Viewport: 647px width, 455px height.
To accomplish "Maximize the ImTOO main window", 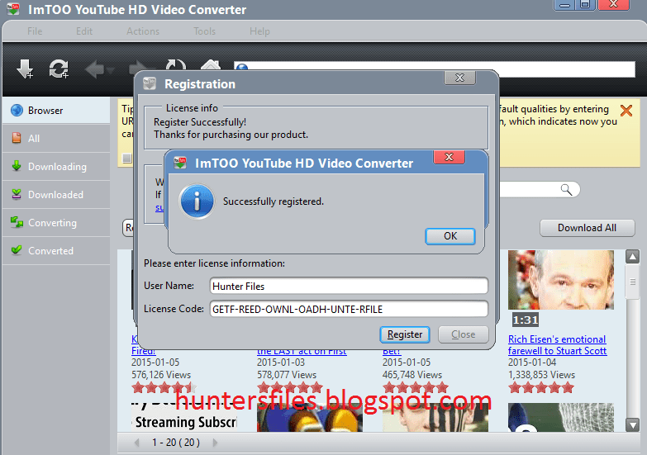I will [585, 4].
